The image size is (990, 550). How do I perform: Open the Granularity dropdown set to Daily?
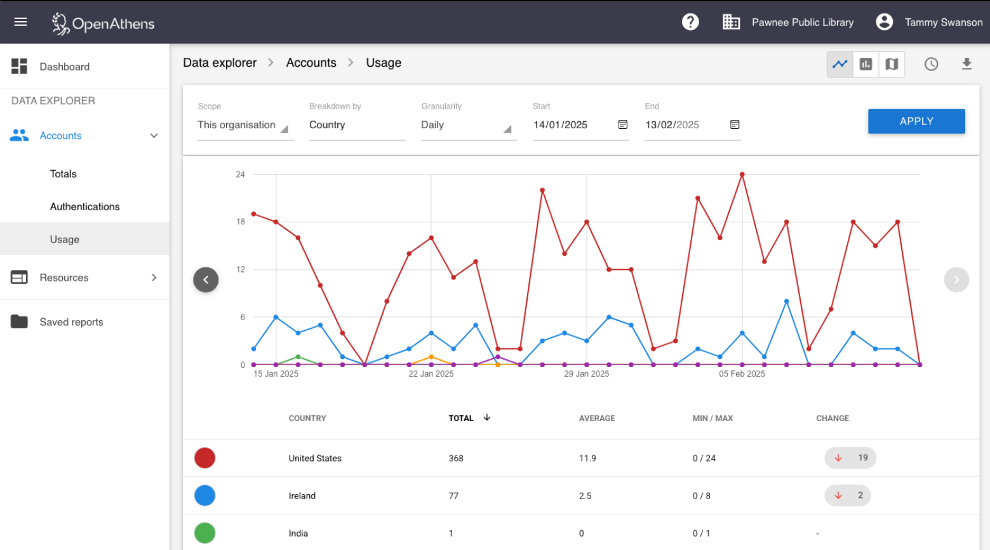469,125
